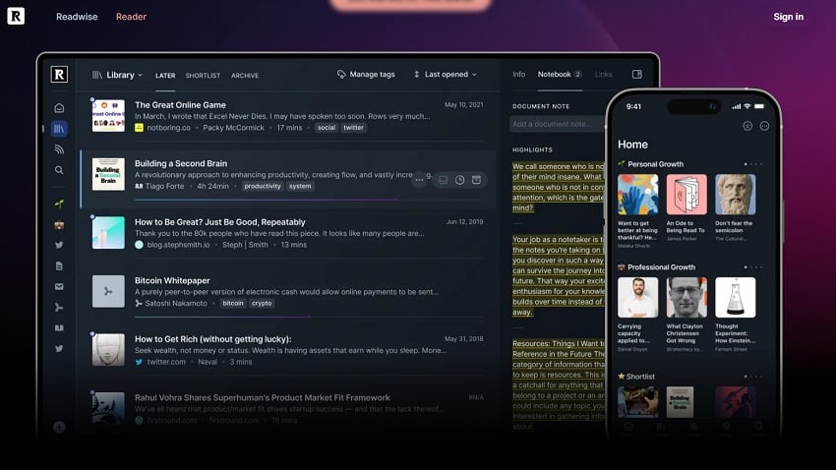The width and height of the screenshot is (836, 470).
Task: Click the star icon beside Shortlist on the phone
Action: pos(622,377)
